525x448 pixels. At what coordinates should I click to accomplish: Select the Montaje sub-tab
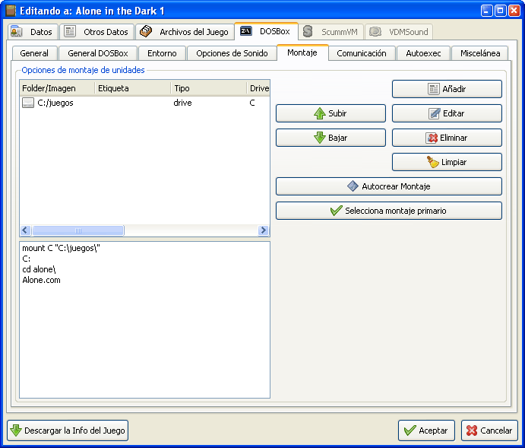pos(302,52)
